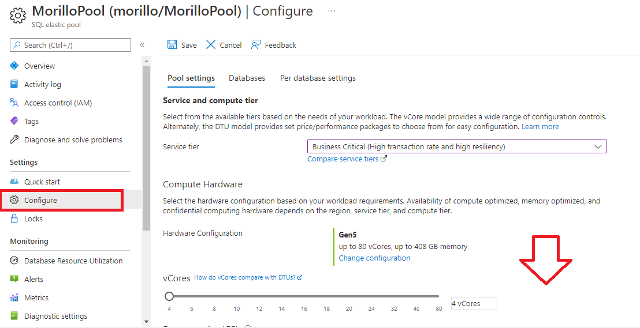This screenshot has height=328, width=640.
Task: Collapse the sidebar with double chevron
Action: pyautogui.click(x=142, y=45)
